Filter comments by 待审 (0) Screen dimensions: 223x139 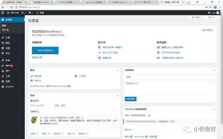[x=46, y=133]
